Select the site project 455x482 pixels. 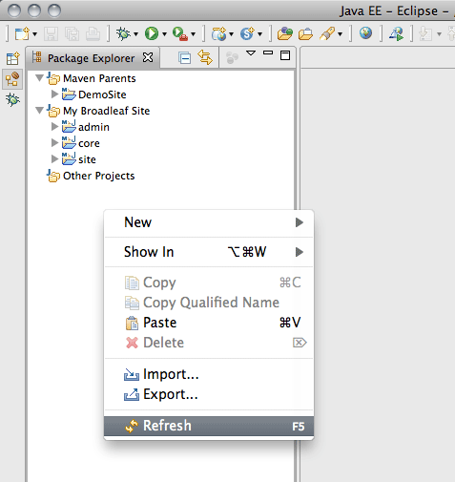click(x=87, y=159)
